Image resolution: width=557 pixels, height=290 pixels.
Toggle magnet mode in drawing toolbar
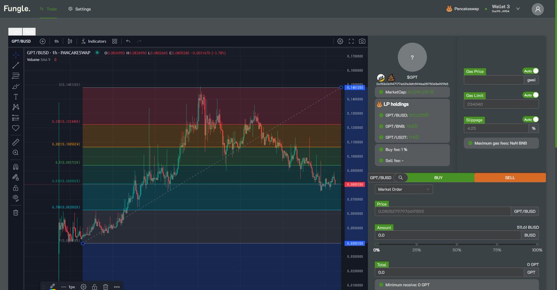tap(16, 166)
